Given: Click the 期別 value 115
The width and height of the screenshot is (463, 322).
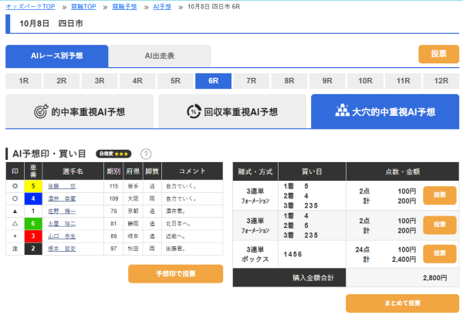Looking at the screenshot, I should [113, 186].
